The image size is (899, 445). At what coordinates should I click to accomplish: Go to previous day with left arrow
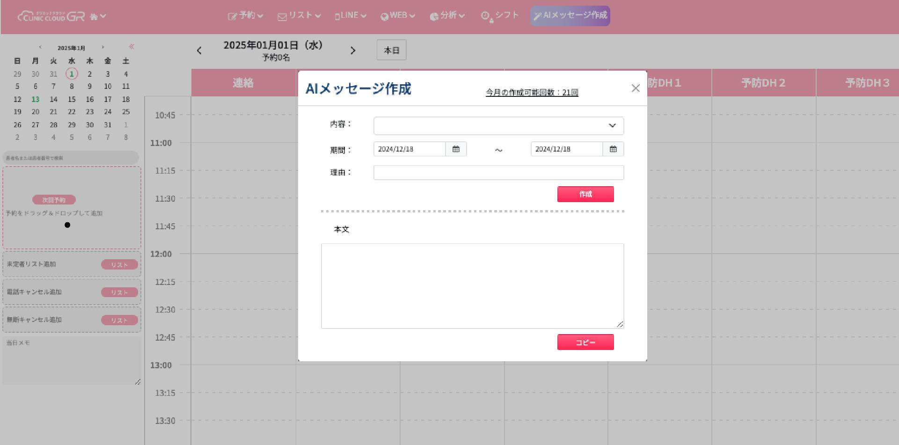pos(199,51)
